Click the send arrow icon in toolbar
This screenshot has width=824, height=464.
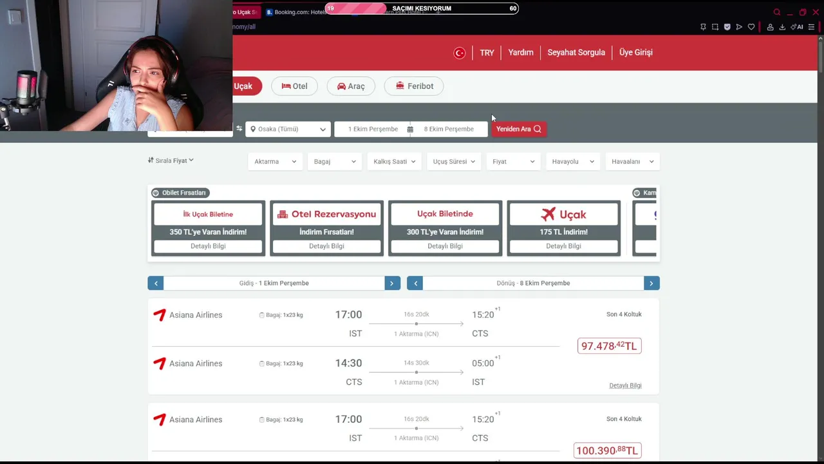tap(739, 27)
